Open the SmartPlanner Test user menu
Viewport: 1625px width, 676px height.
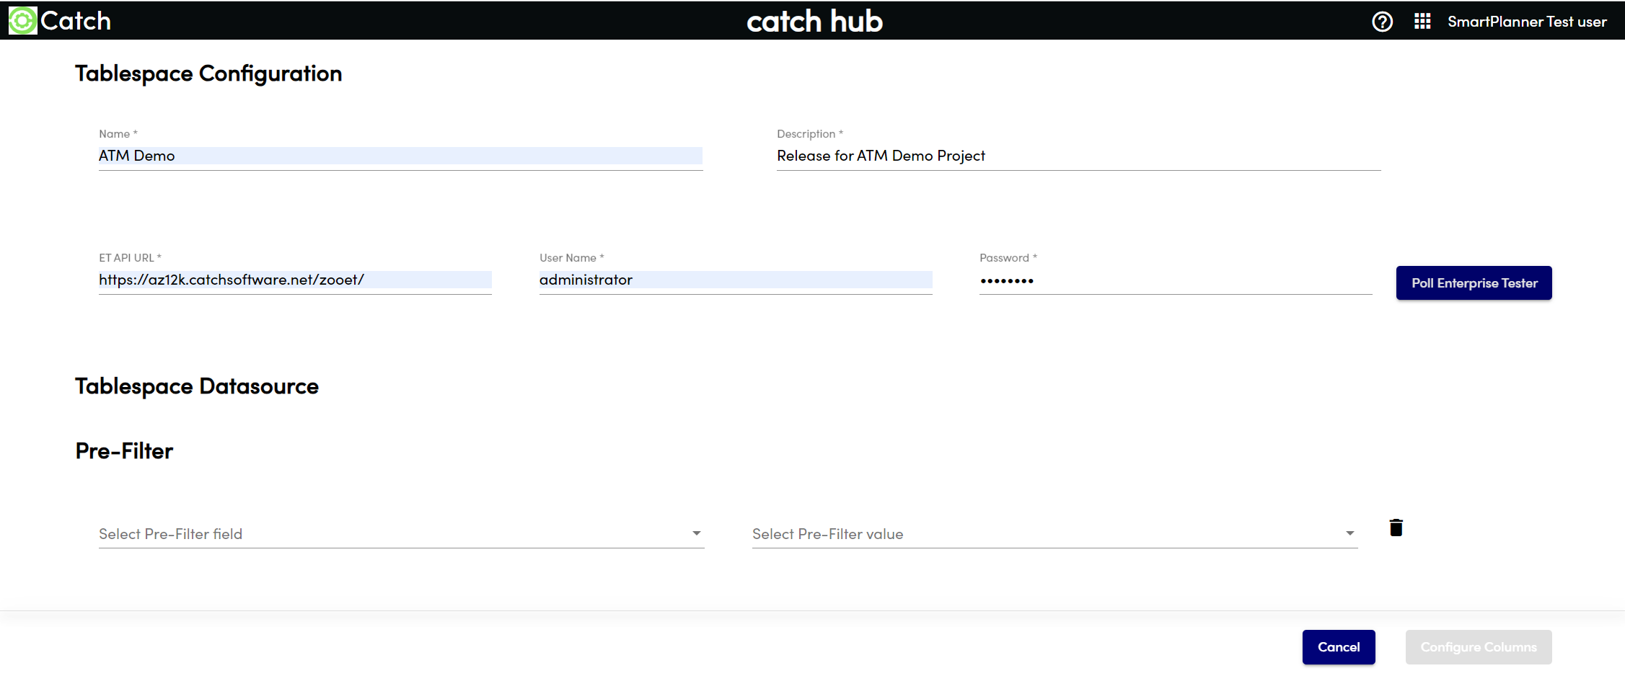[x=1526, y=22]
